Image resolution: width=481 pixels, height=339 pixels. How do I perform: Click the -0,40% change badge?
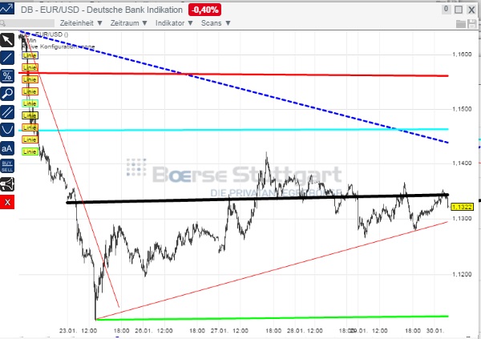(205, 10)
